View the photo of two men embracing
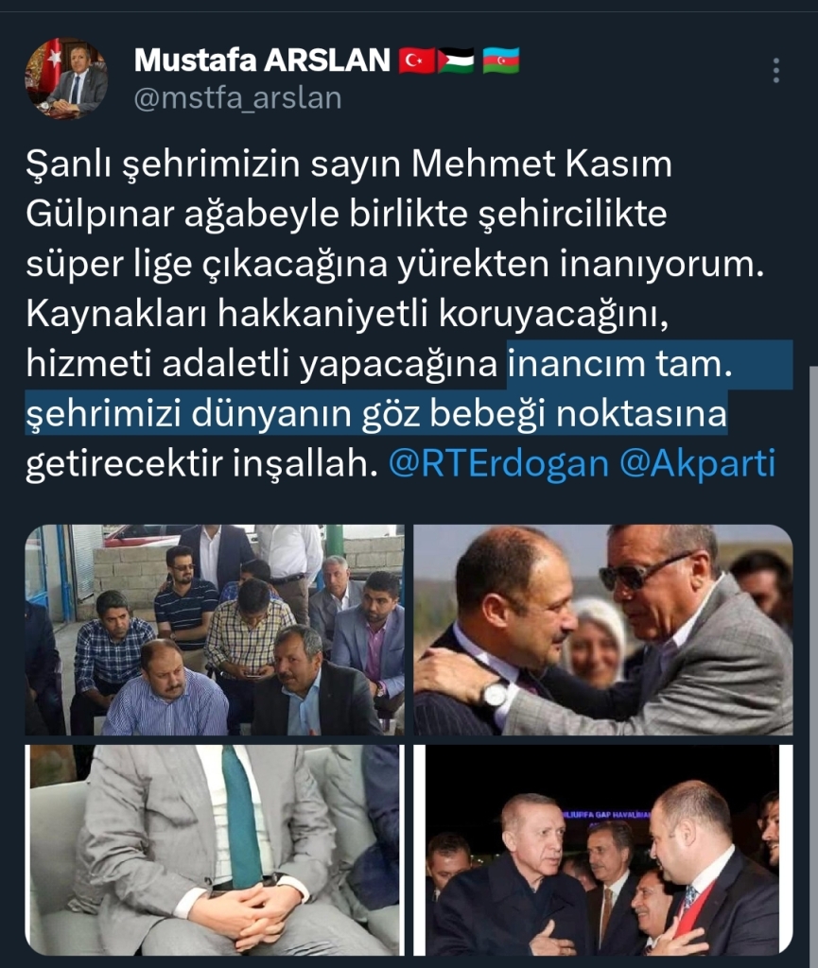 (602, 630)
